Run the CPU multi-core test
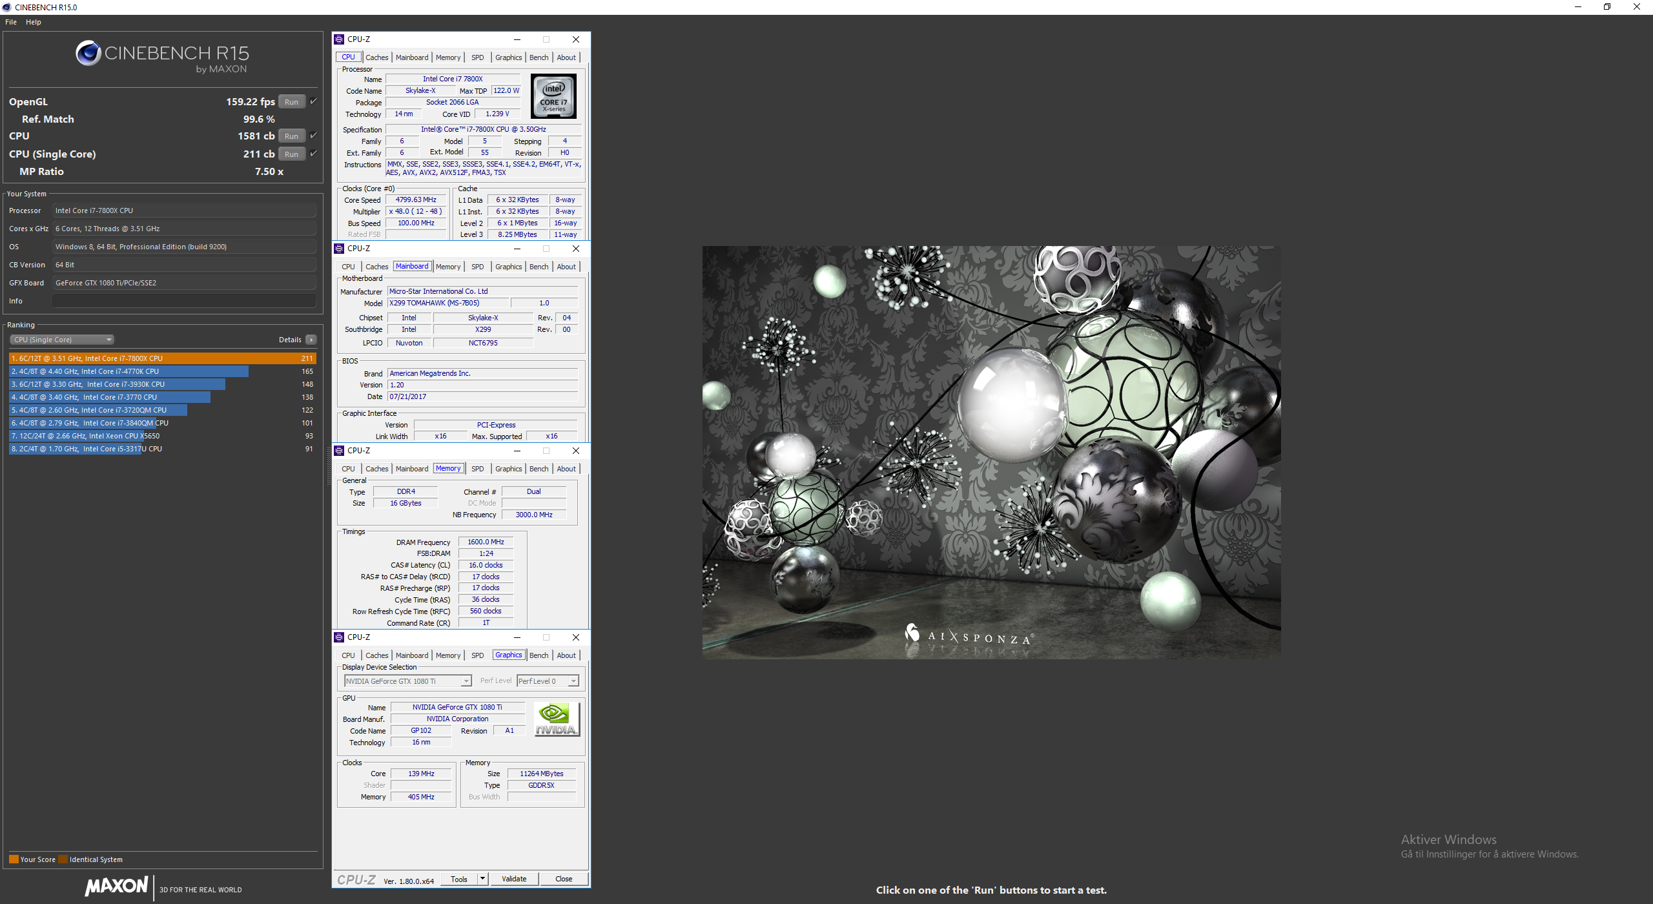The width and height of the screenshot is (1653, 904). pos(292,136)
